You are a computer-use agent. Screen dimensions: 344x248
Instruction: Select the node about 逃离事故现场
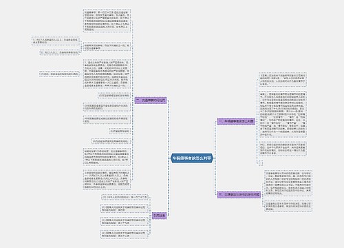[111, 142]
